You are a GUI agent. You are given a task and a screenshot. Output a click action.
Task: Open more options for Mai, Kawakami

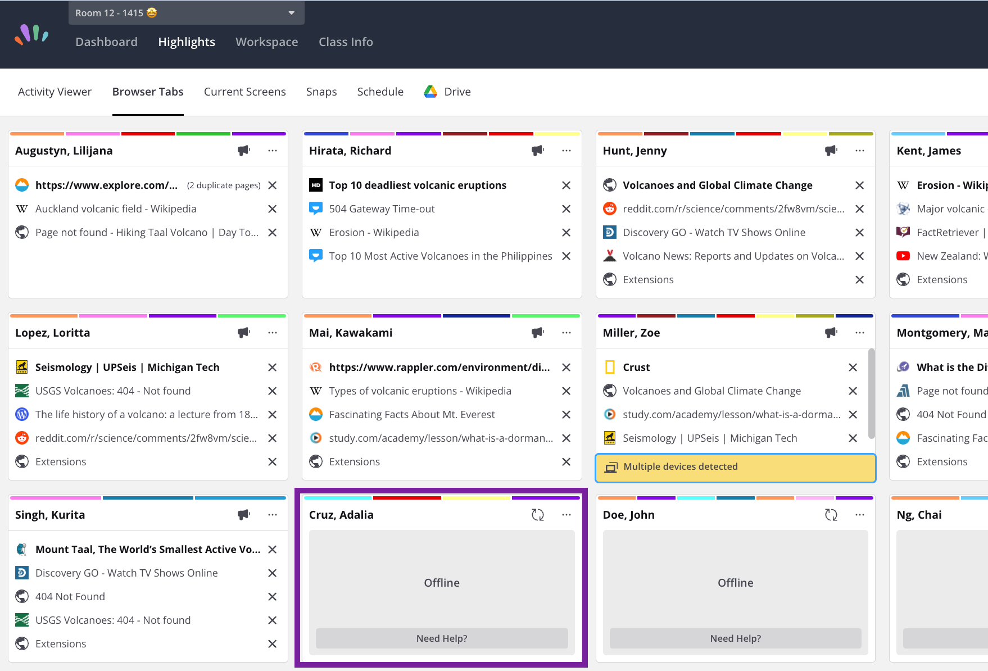566,333
